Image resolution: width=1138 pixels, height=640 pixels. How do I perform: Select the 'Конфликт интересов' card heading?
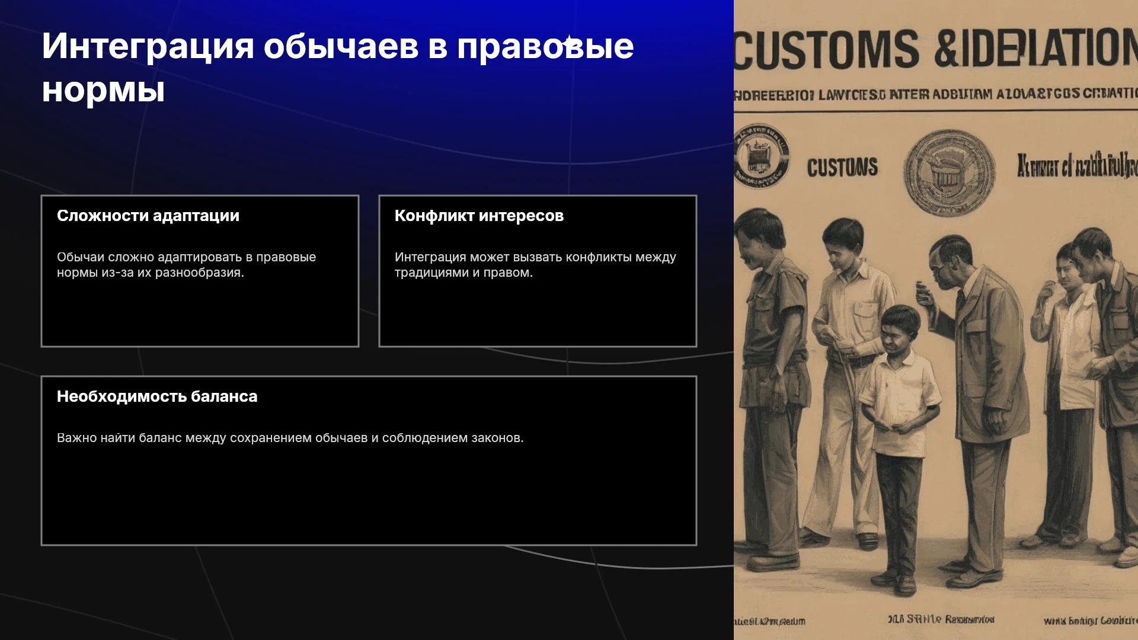click(479, 216)
